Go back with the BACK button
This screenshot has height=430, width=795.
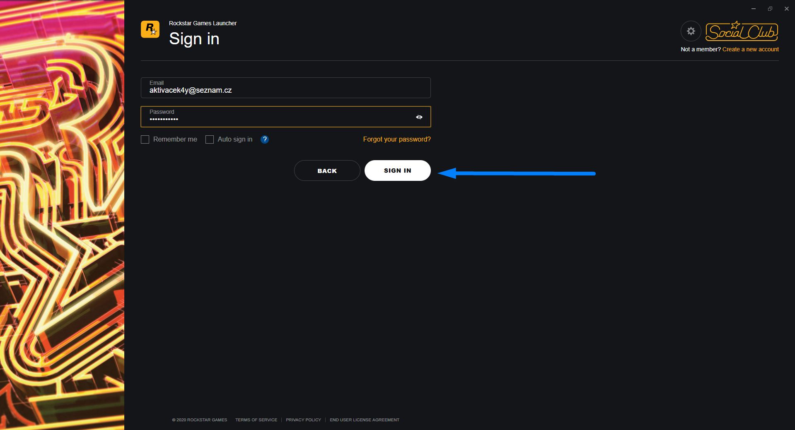pos(327,171)
